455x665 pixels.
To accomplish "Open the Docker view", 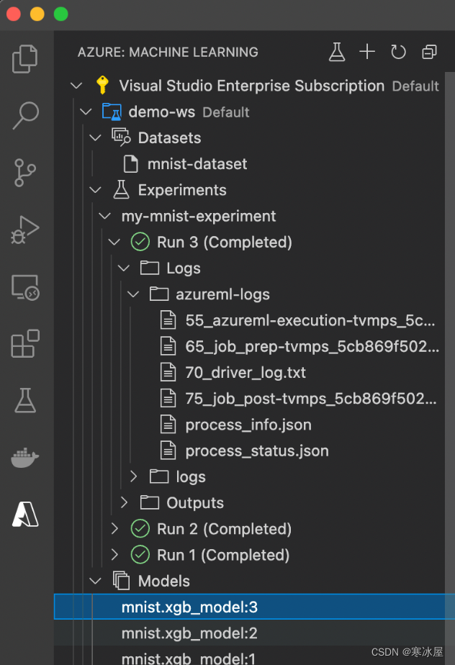I will tap(25, 457).
